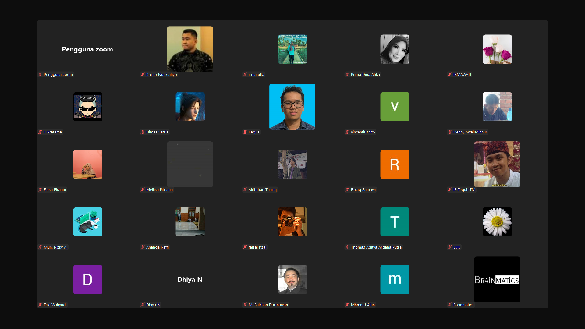
Task: Click muted mic icon beside Brainmatics name
Action: pos(450,305)
